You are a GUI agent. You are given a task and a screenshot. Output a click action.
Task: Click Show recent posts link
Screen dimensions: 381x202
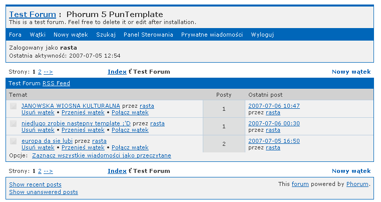coord(35,184)
